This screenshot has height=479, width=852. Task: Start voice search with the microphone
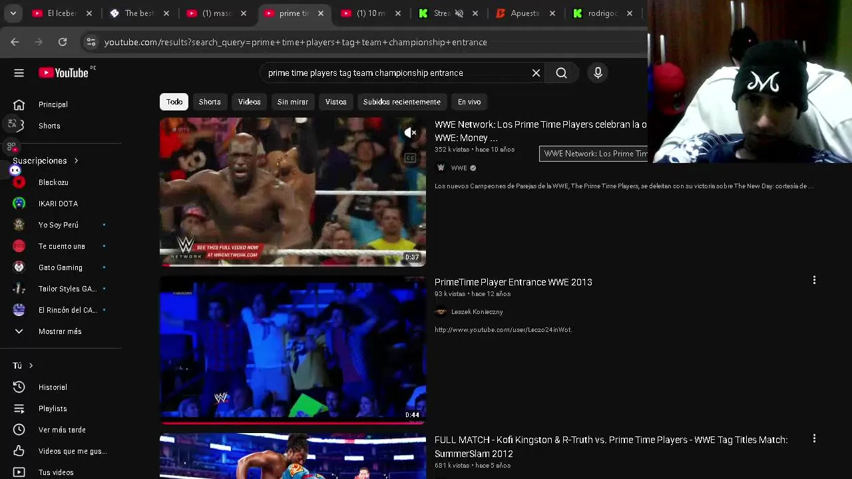598,73
